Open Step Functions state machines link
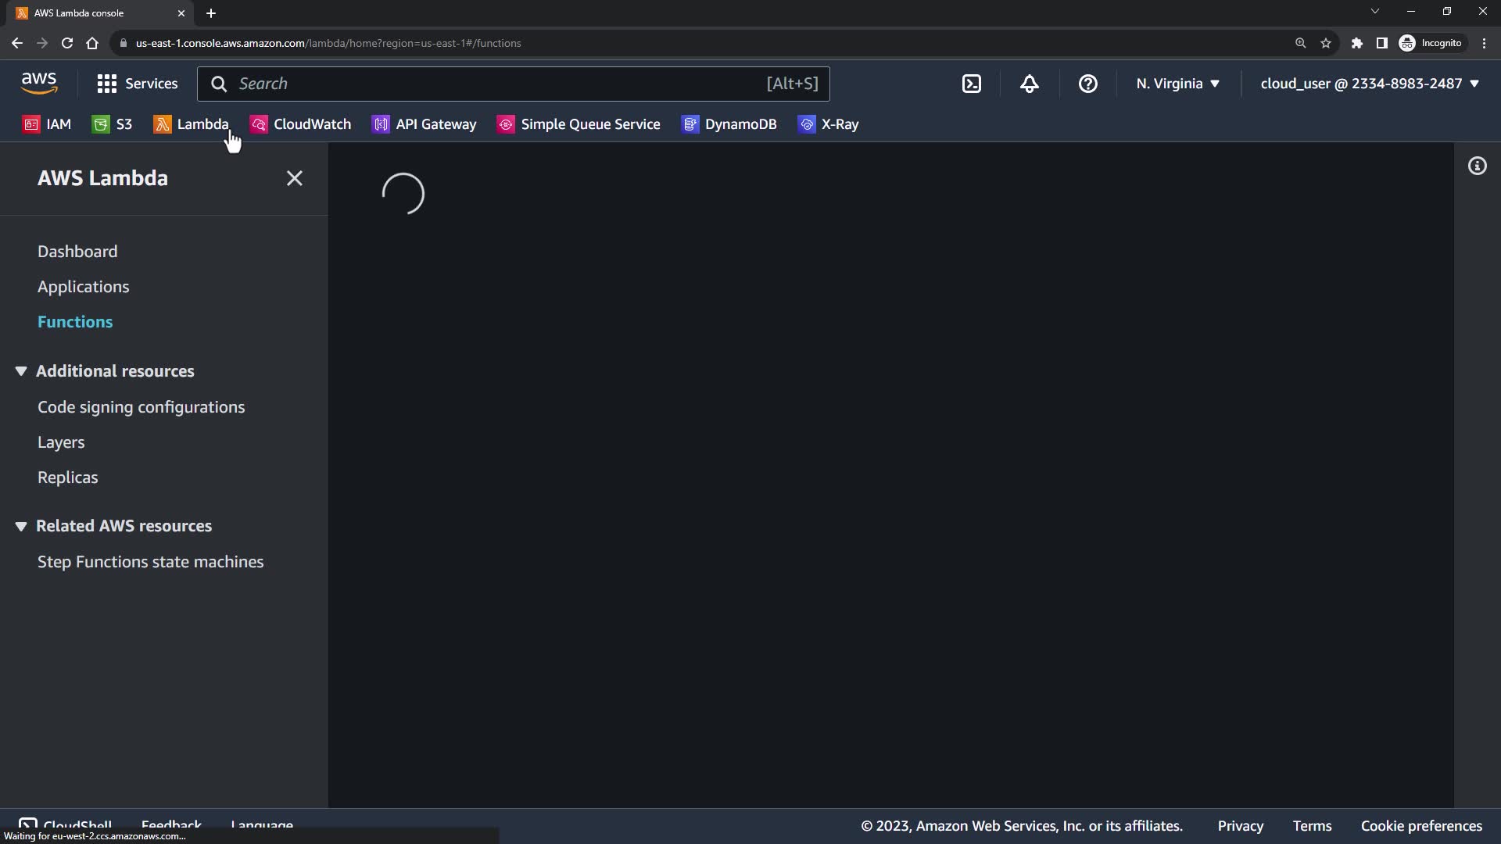The image size is (1501, 844). [x=150, y=562]
